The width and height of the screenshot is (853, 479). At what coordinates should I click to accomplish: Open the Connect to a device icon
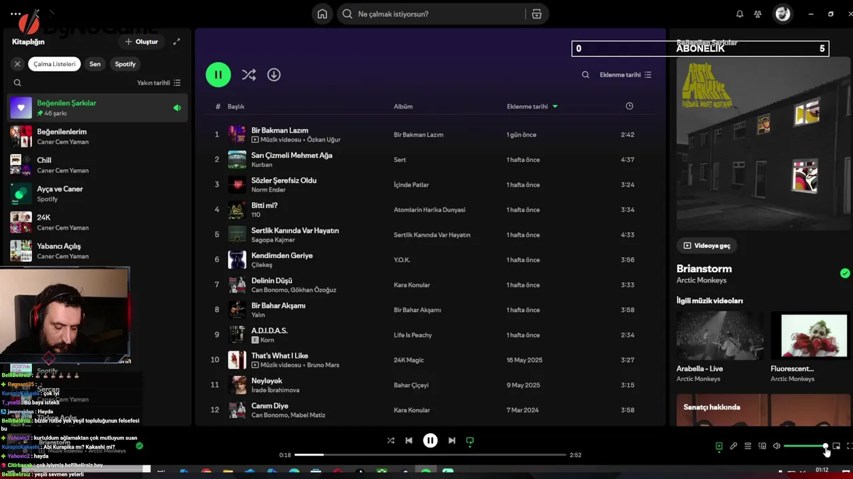click(762, 446)
